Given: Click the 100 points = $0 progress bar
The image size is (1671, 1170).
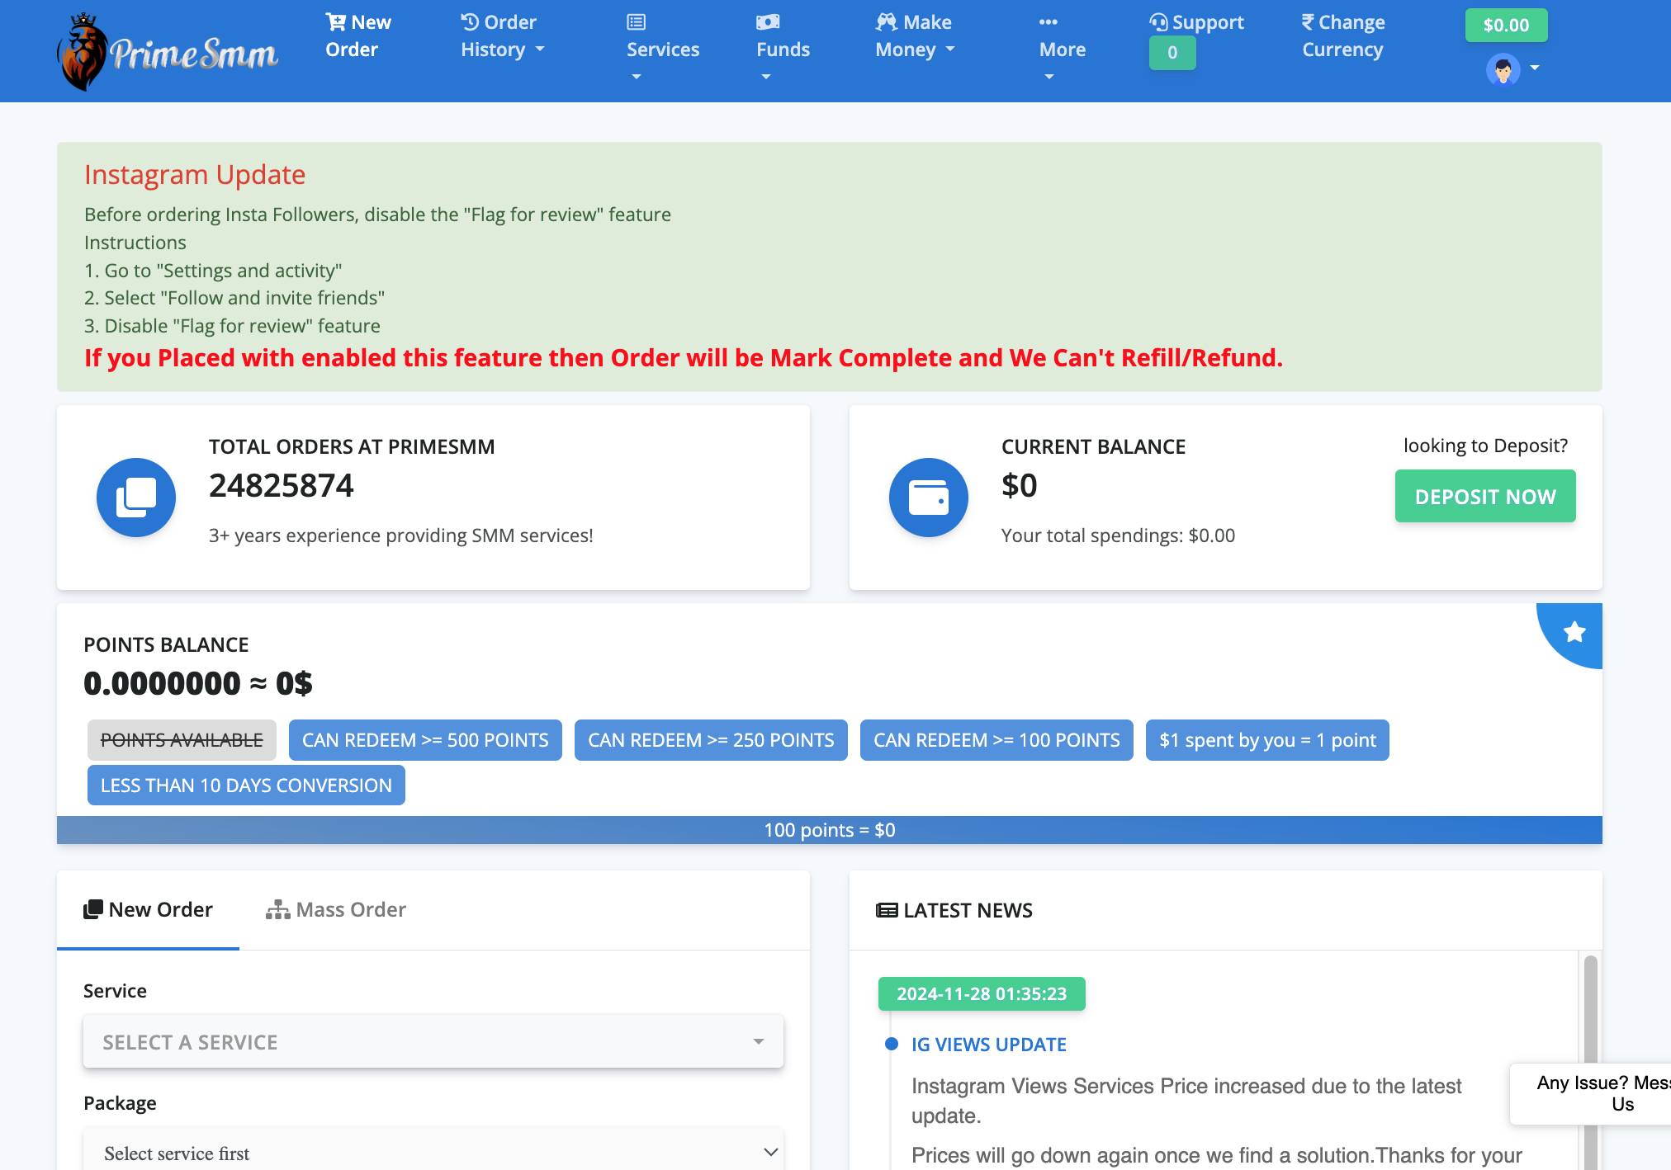Looking at the screenshot, I should pyautogui.click(x=830, y=830).
